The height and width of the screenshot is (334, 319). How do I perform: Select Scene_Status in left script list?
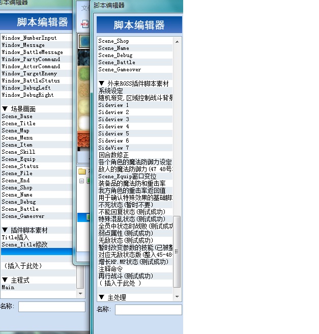click(x=37, y=166)
